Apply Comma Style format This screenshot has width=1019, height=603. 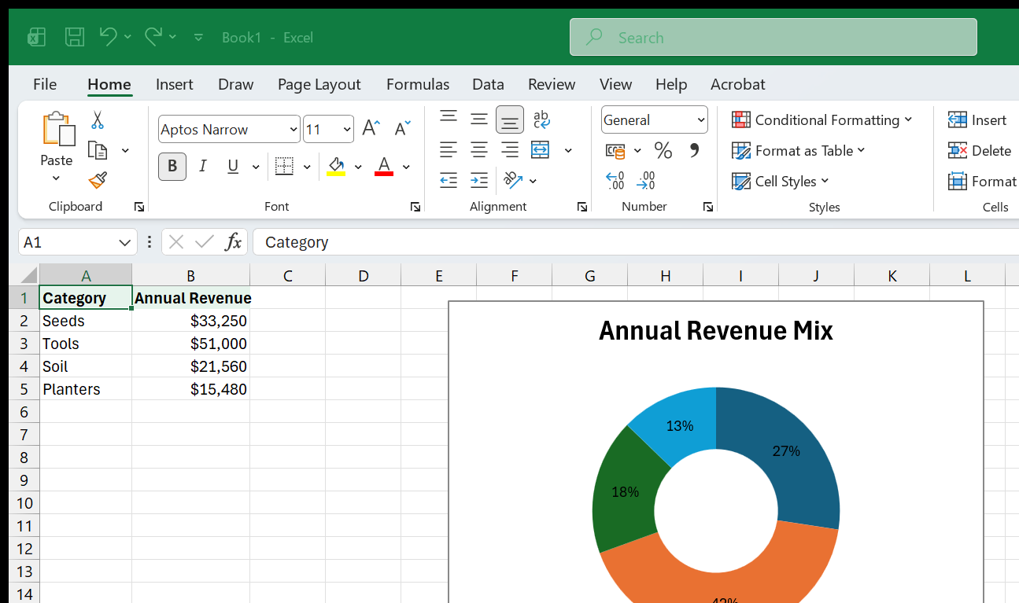694,150
